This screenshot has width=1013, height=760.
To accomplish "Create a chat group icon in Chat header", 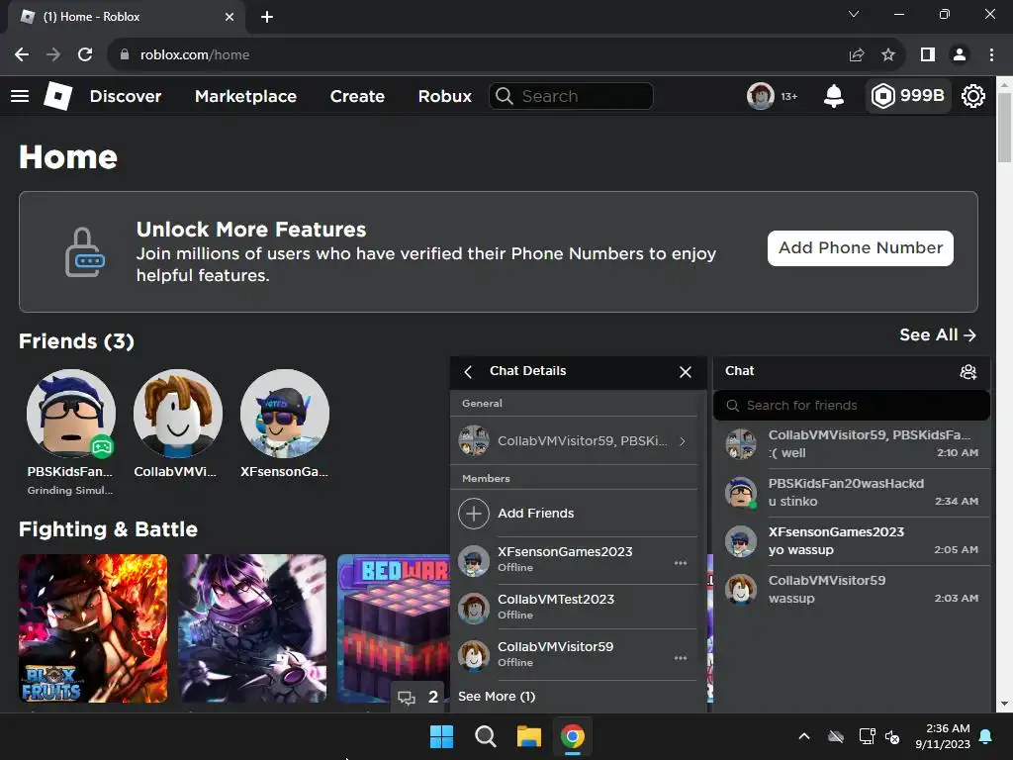I will coord(967,372).
